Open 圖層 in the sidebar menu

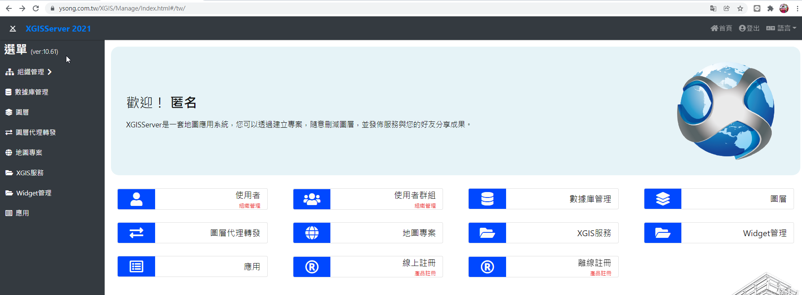(17, 112)
